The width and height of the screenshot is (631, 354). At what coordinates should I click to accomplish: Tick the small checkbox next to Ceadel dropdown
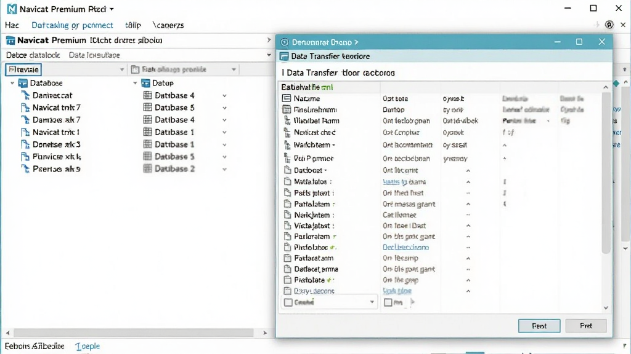pos(388,302)
